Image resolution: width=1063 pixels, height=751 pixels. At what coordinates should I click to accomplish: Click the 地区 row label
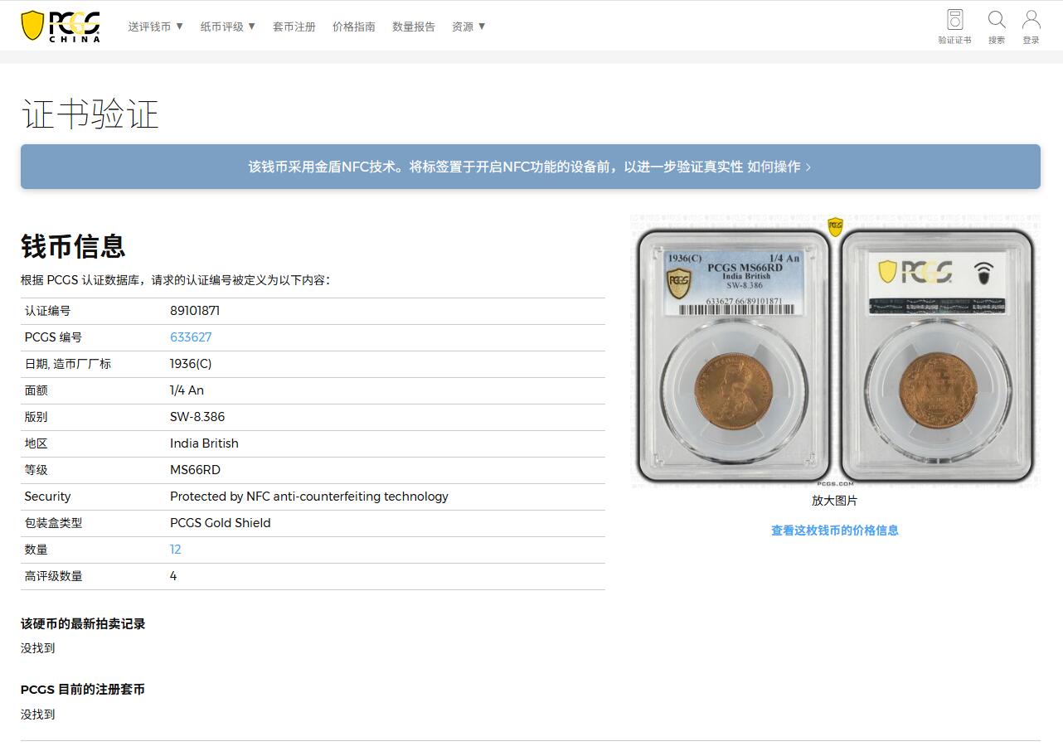[x=36, y=443]
